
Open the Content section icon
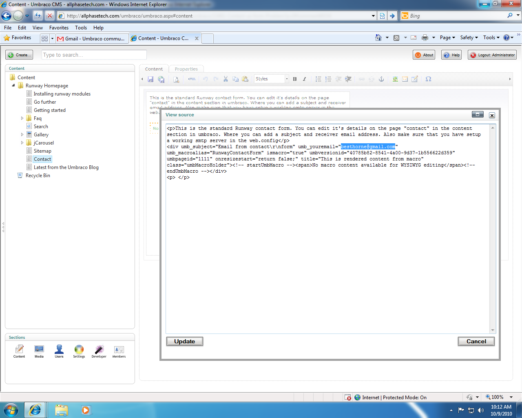[19, 351]
